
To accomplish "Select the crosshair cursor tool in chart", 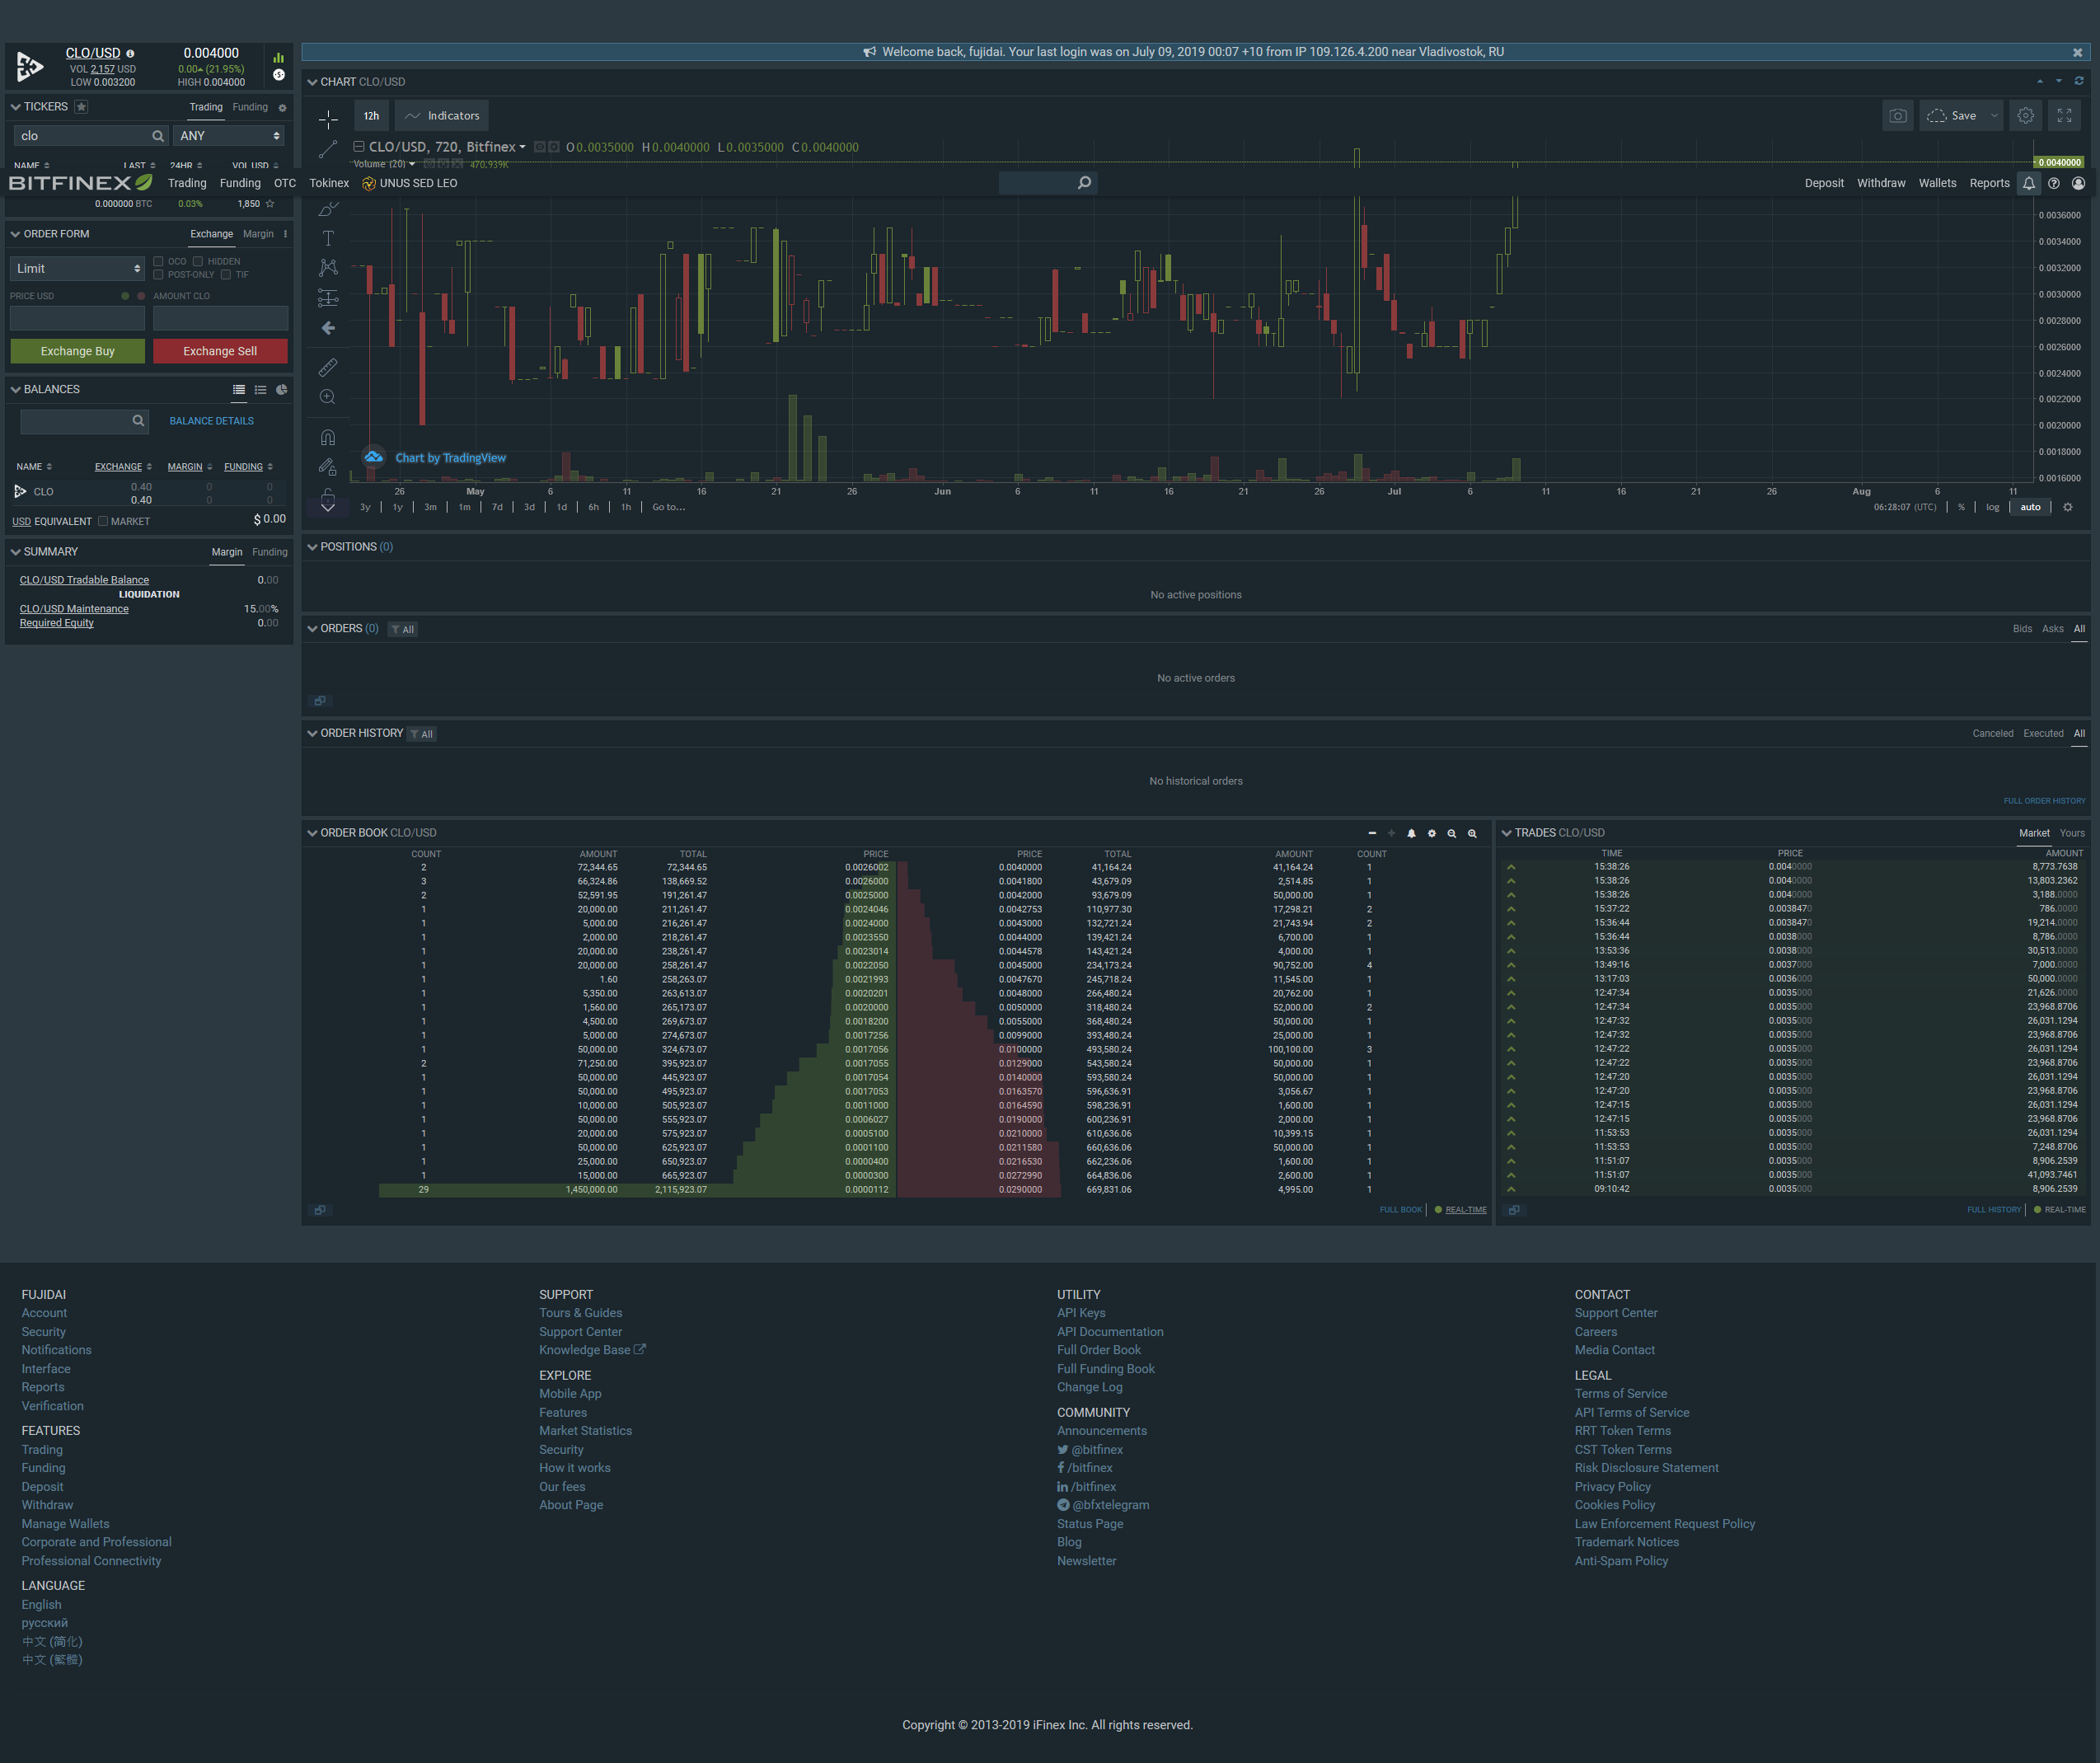I will pos(328,119).
